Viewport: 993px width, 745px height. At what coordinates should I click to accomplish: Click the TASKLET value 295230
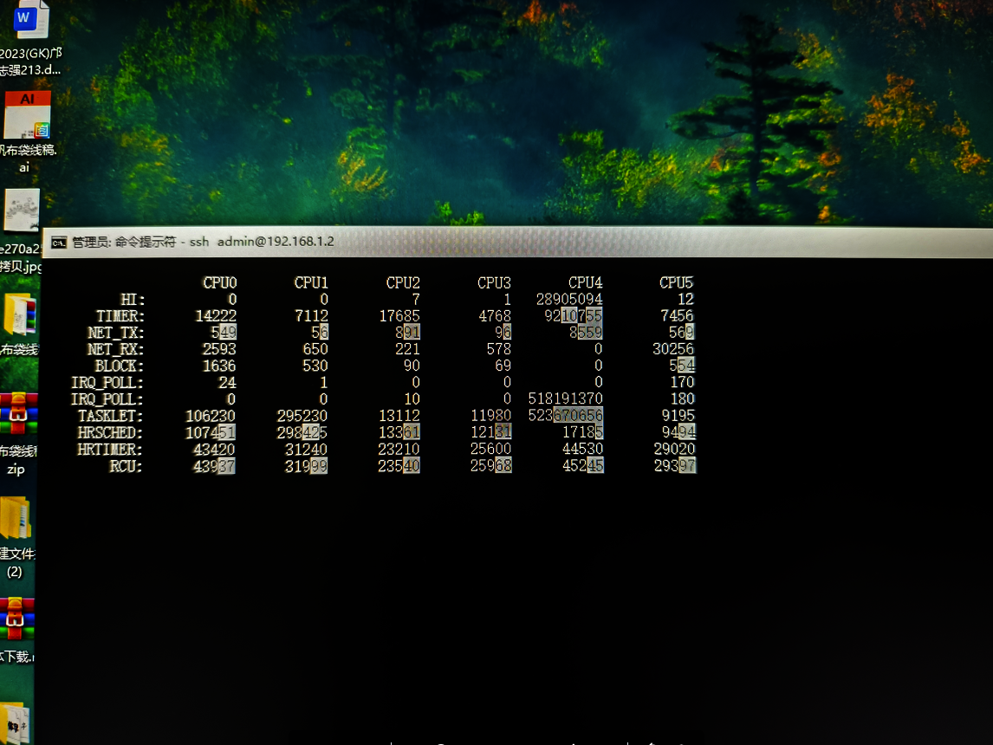[x=302, y=416]
